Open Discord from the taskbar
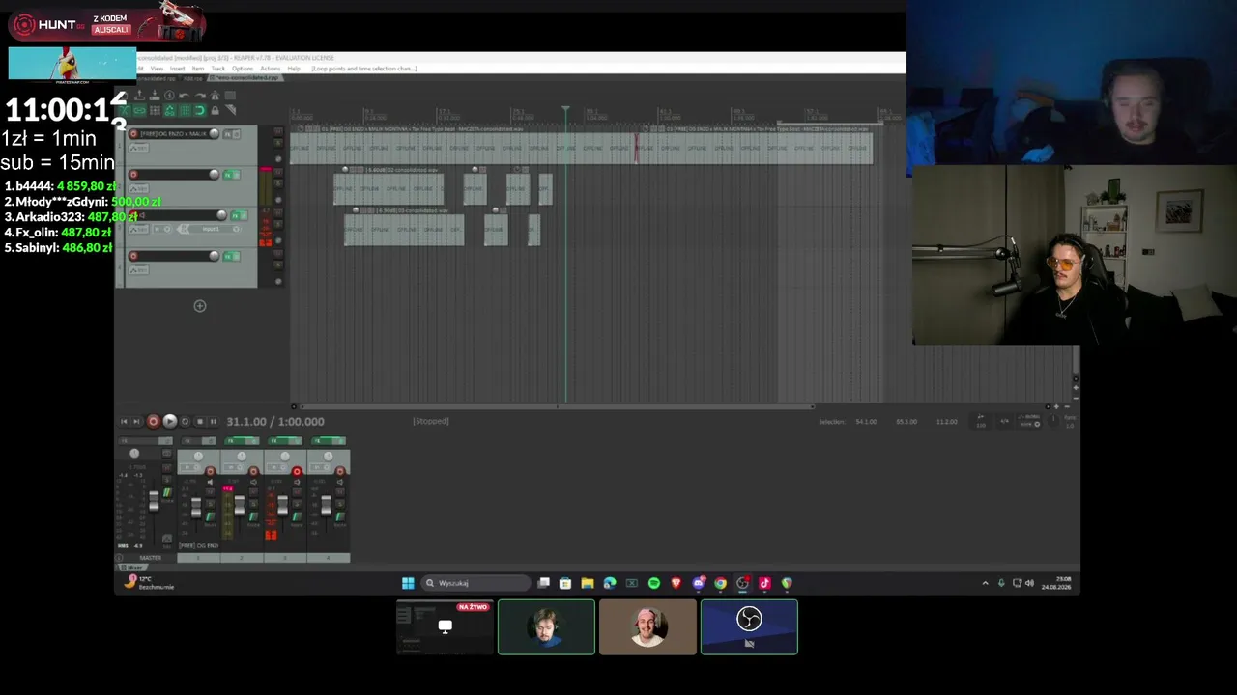 pyautogui.click(x=699, y=583)
